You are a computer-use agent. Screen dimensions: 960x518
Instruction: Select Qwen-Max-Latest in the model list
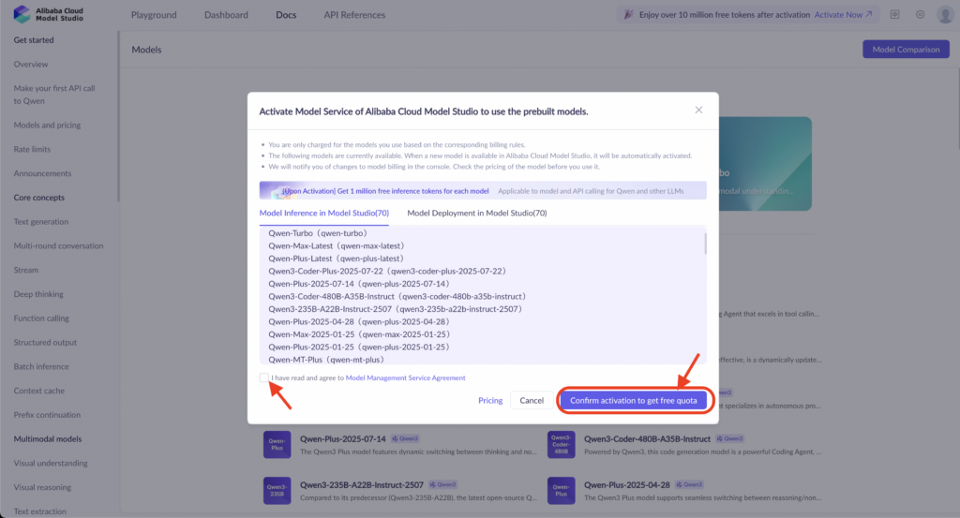click(x=337, y=245)
